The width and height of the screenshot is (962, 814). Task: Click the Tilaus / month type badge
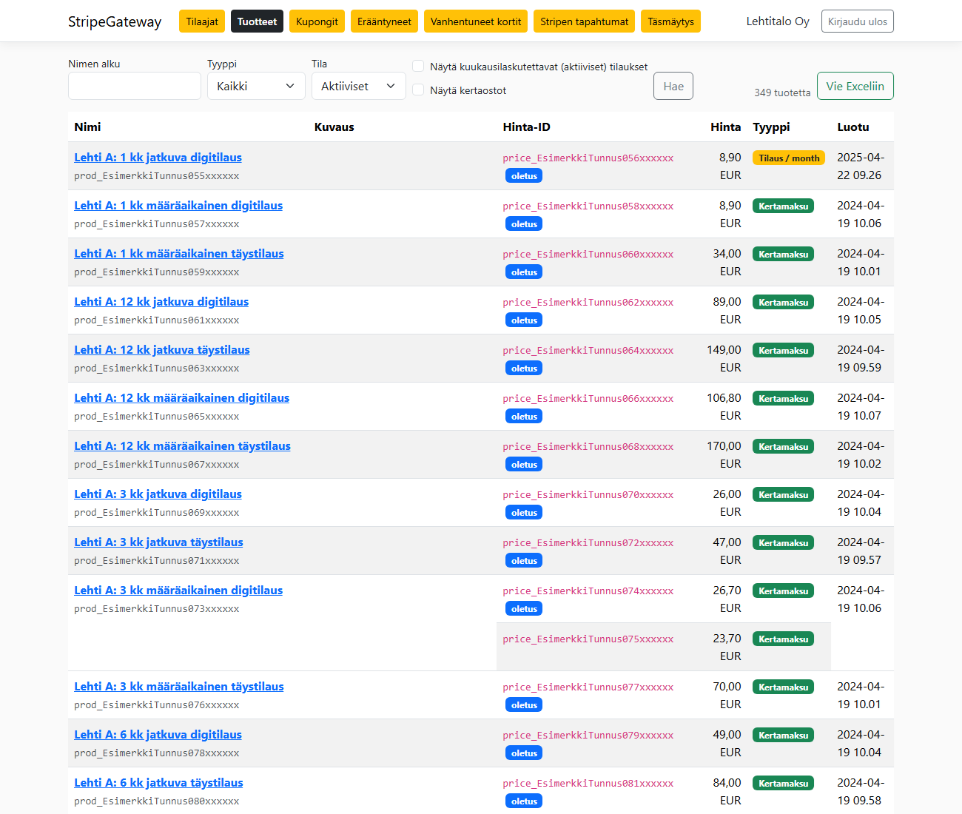[x=789, y=158]
